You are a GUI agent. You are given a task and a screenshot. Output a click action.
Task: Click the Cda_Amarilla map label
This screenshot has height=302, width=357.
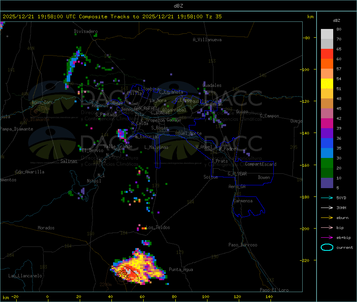pyautogui.click(x=30, y=172)
